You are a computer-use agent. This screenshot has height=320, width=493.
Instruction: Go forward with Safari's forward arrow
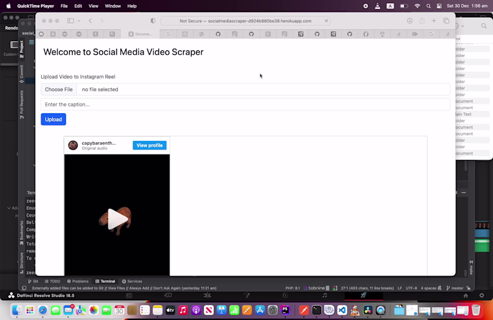click(102, 21)
